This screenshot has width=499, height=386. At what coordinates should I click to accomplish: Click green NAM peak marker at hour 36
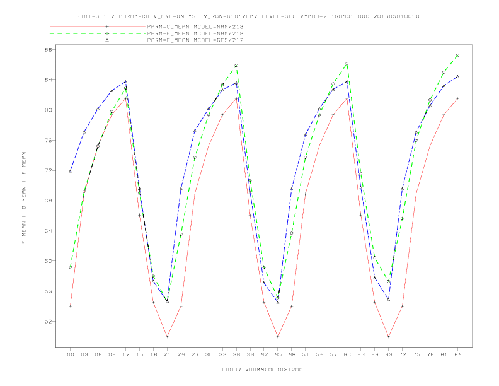(236, 66)
